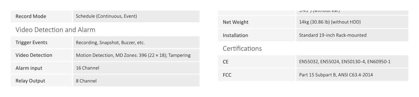The image size is (419, 97).
Task: Click the EN55032, EN55024 standards value
Action: [345, 62]
